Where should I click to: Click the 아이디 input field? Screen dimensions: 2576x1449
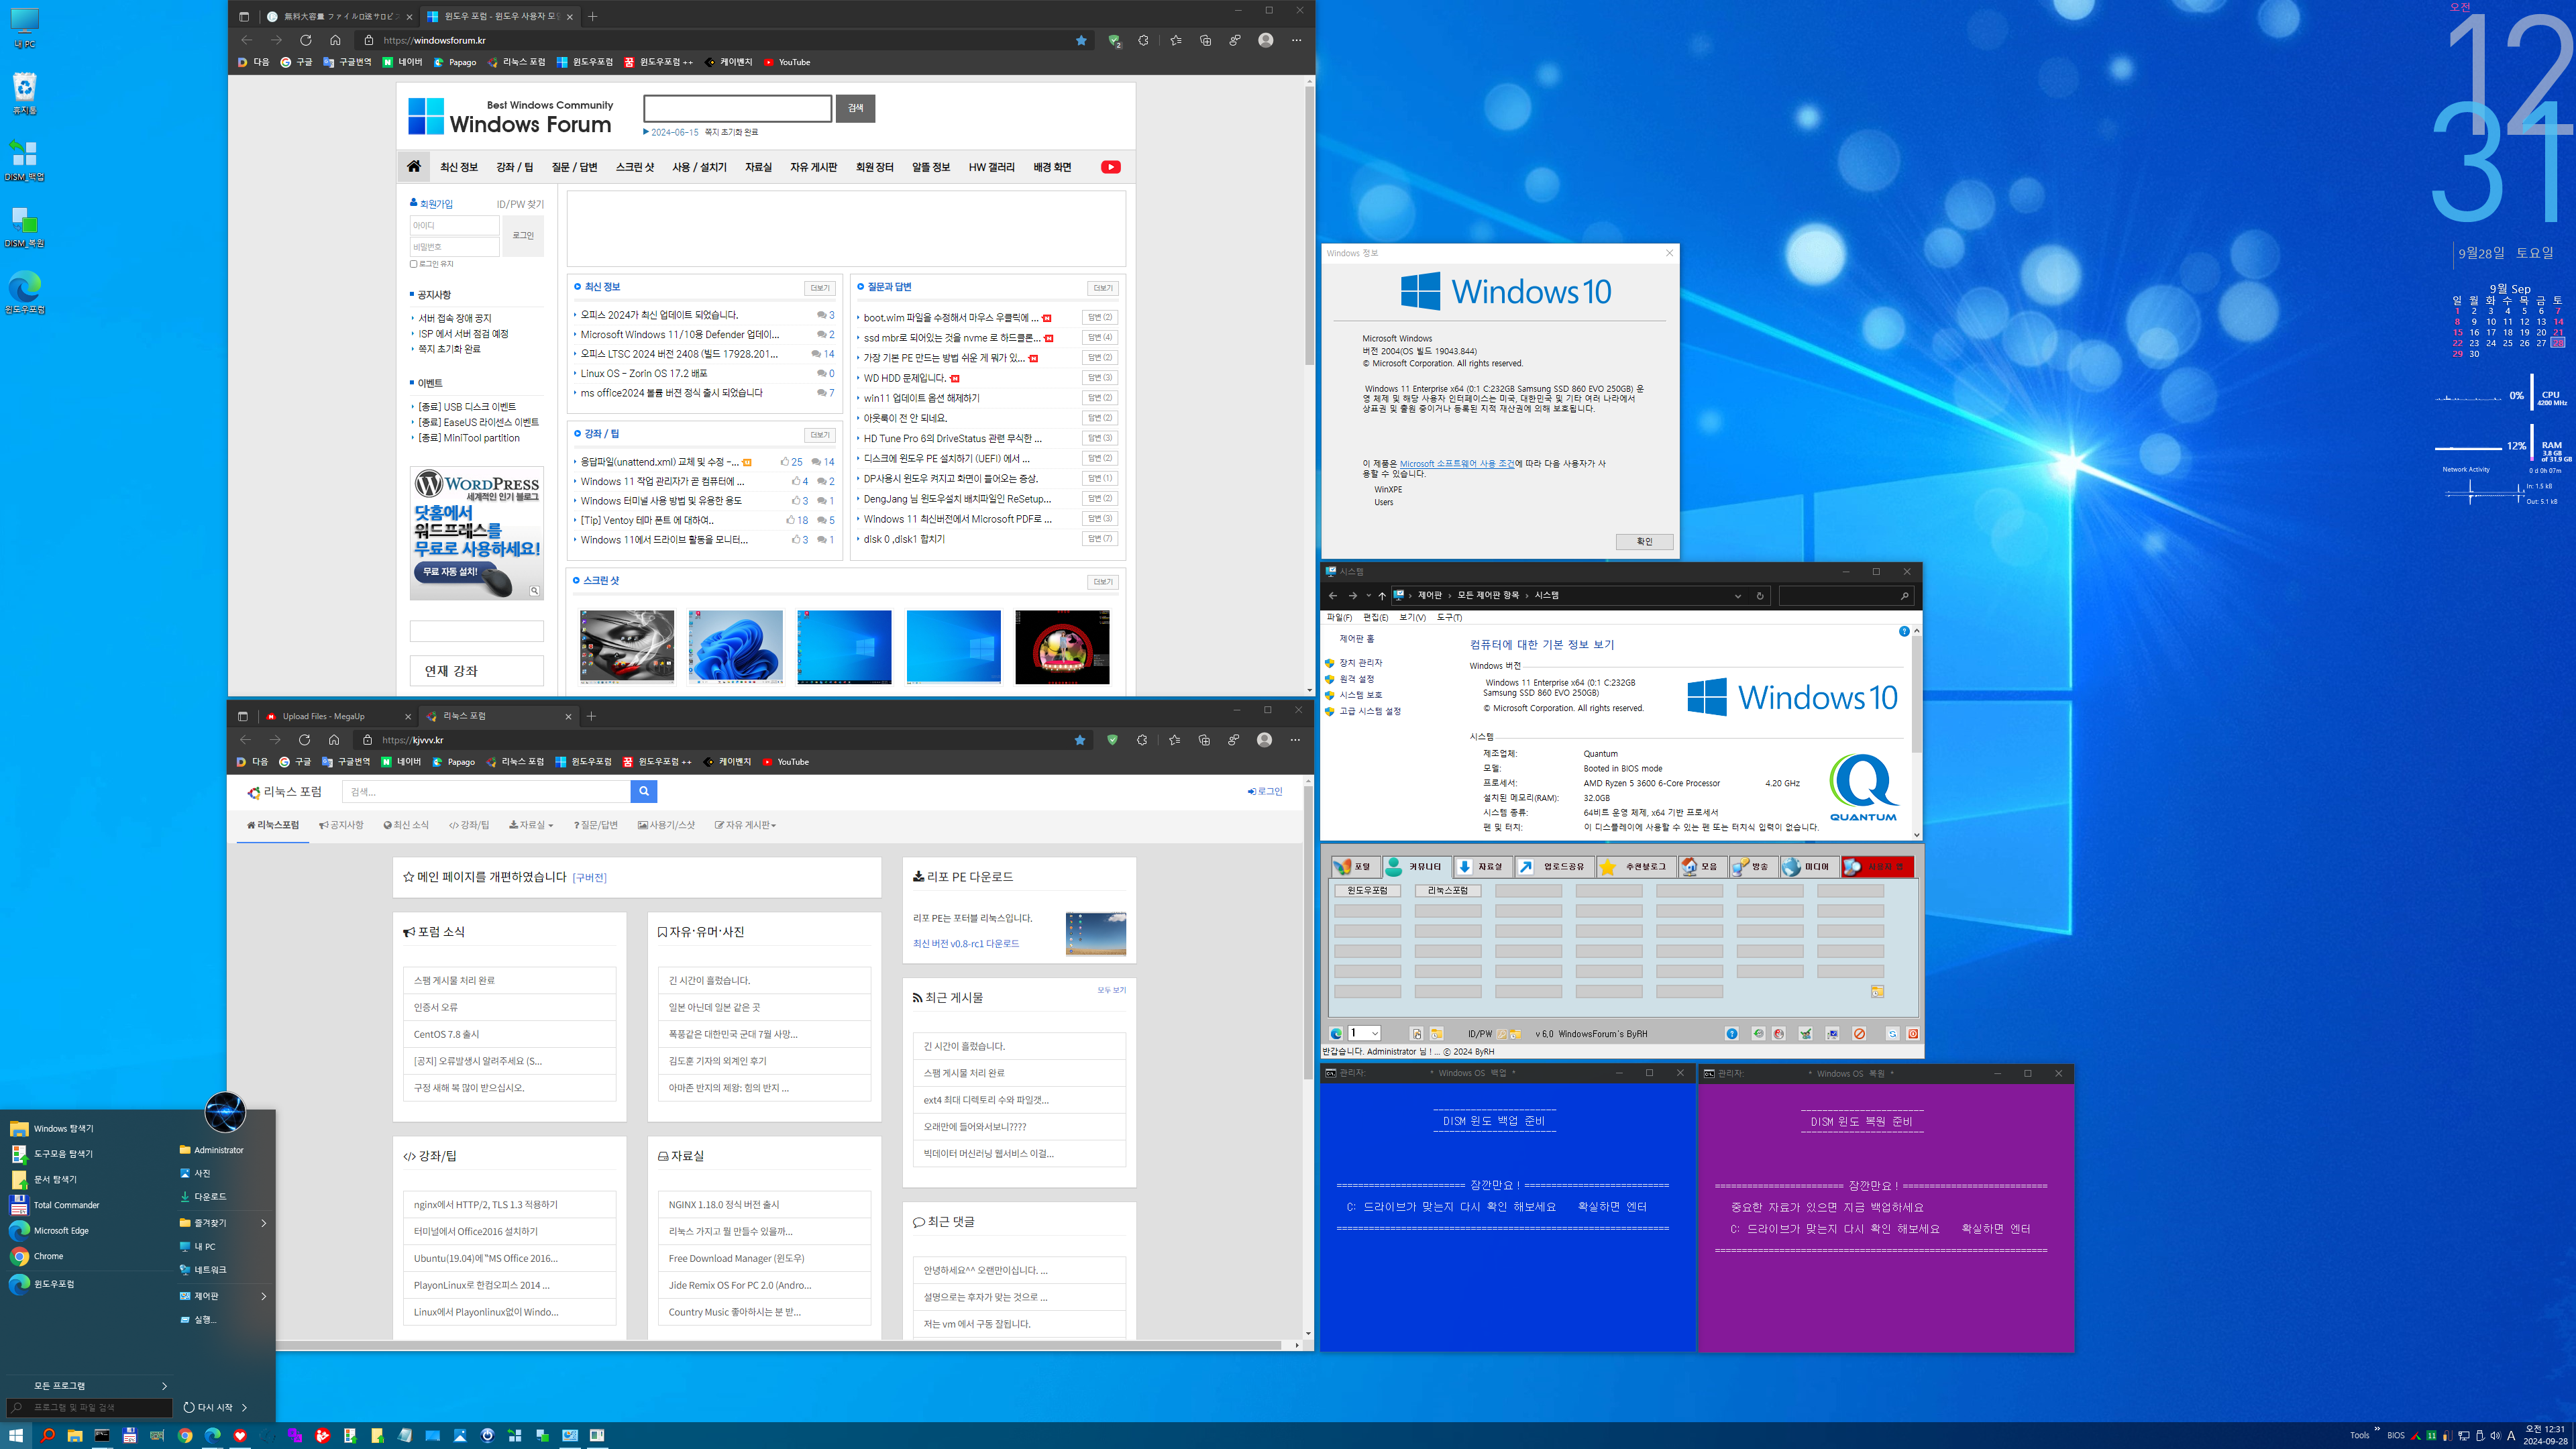click(454, 225)
